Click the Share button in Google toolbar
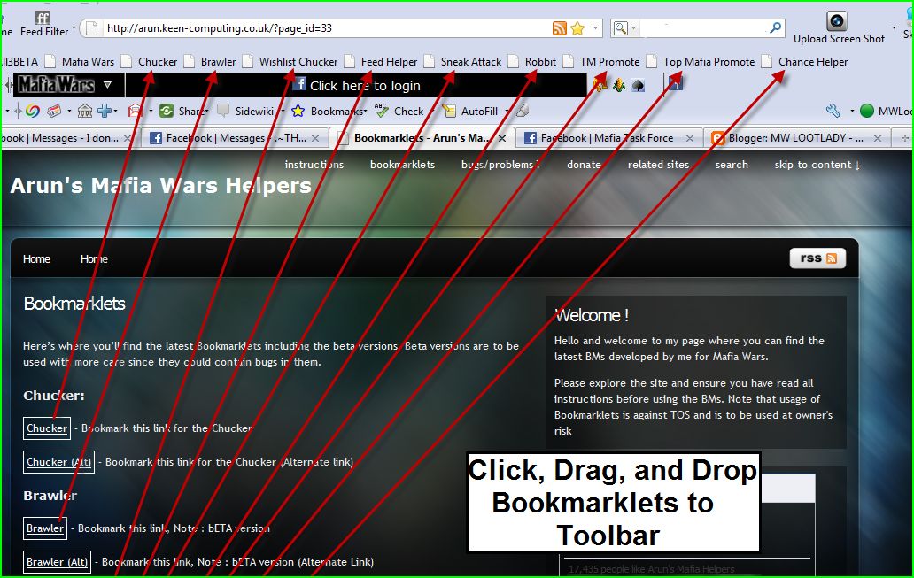This screenshot has height=578, width=914. (184, 111)
